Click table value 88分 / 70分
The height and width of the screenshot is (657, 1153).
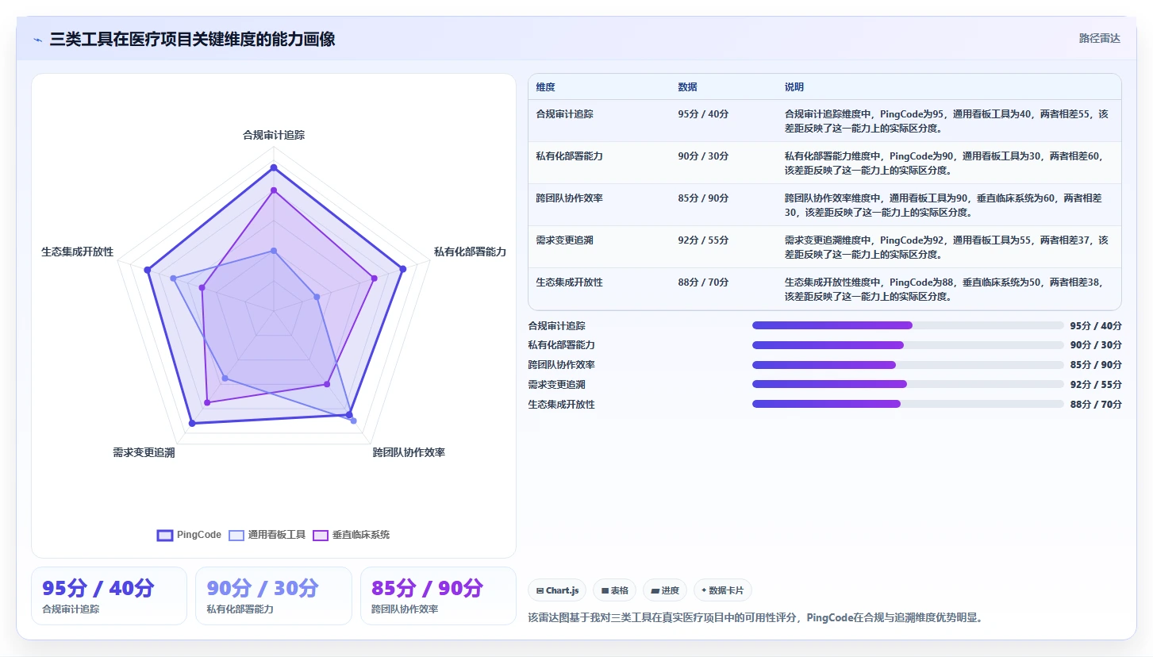tap(703, 282)
